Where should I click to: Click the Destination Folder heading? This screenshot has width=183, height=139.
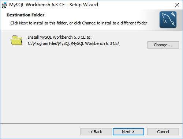tap(26, 15)
